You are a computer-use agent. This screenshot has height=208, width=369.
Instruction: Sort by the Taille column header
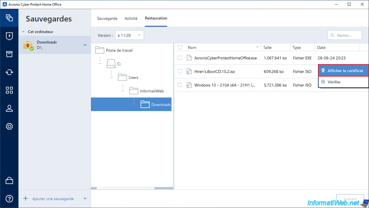click(x=267, y=47)
